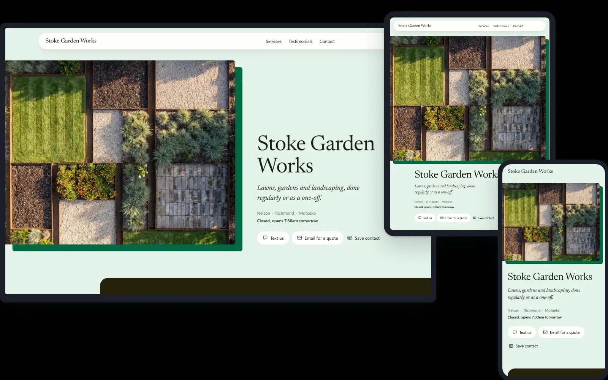Click Save contact in the tablet view
This screenshot has height=380, width=608.
coord(483,218)
